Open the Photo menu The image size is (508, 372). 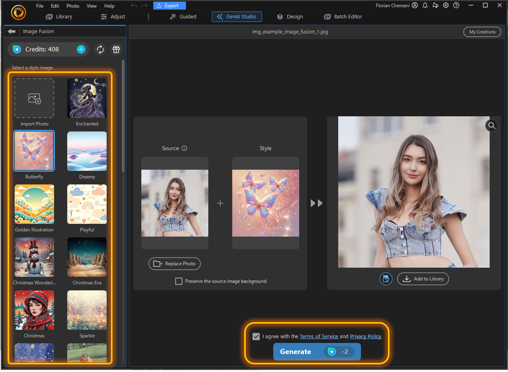[72, 6]
